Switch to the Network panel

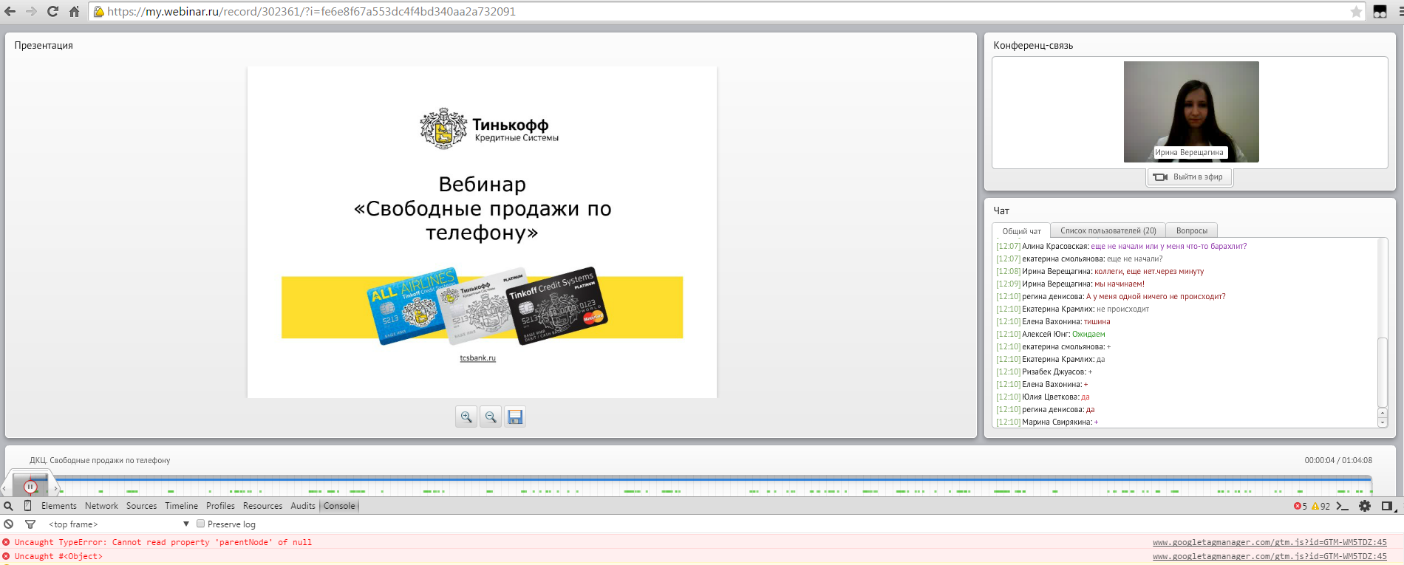pos(101,506)
